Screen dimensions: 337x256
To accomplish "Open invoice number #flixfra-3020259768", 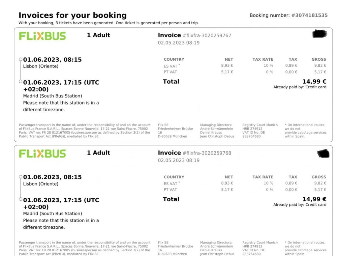I will coord(207,153).
